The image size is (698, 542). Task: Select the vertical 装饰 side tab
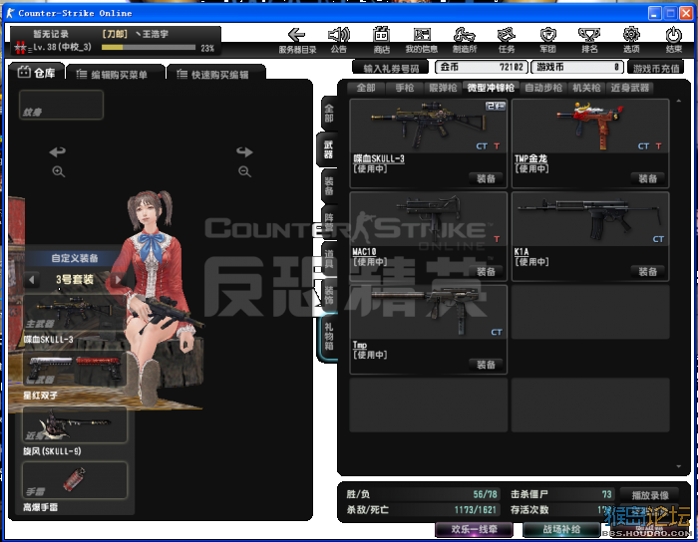pyautogui.click(x=329, y=295)
